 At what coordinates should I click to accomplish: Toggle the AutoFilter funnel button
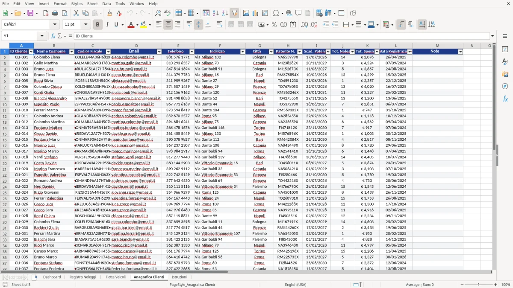pos(234,13)
